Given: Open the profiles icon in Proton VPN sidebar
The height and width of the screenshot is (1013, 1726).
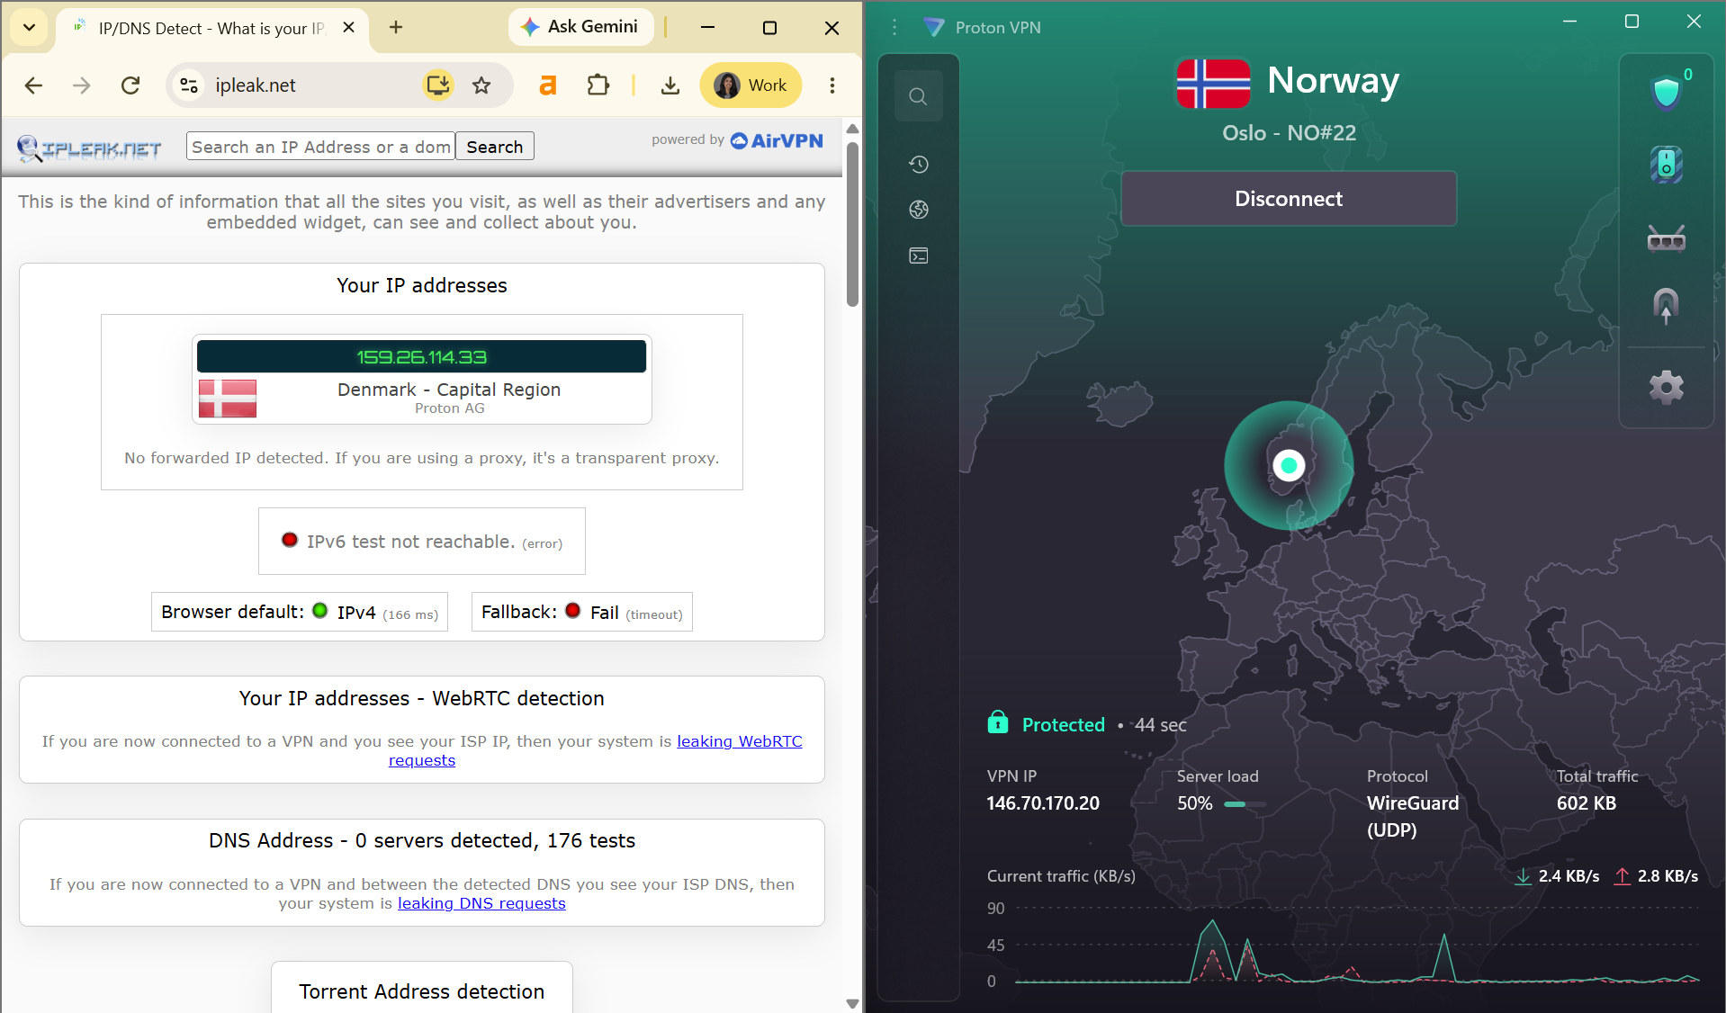Looking at the screenshot, I should (918, 256).
